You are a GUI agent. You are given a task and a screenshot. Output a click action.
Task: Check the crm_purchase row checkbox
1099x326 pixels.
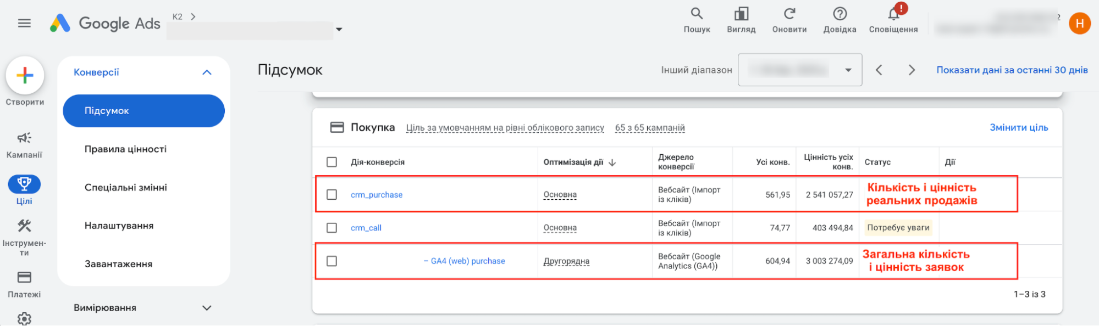click(332, 194)
